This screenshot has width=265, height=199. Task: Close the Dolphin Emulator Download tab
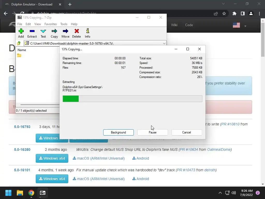(x=60, y=4)
